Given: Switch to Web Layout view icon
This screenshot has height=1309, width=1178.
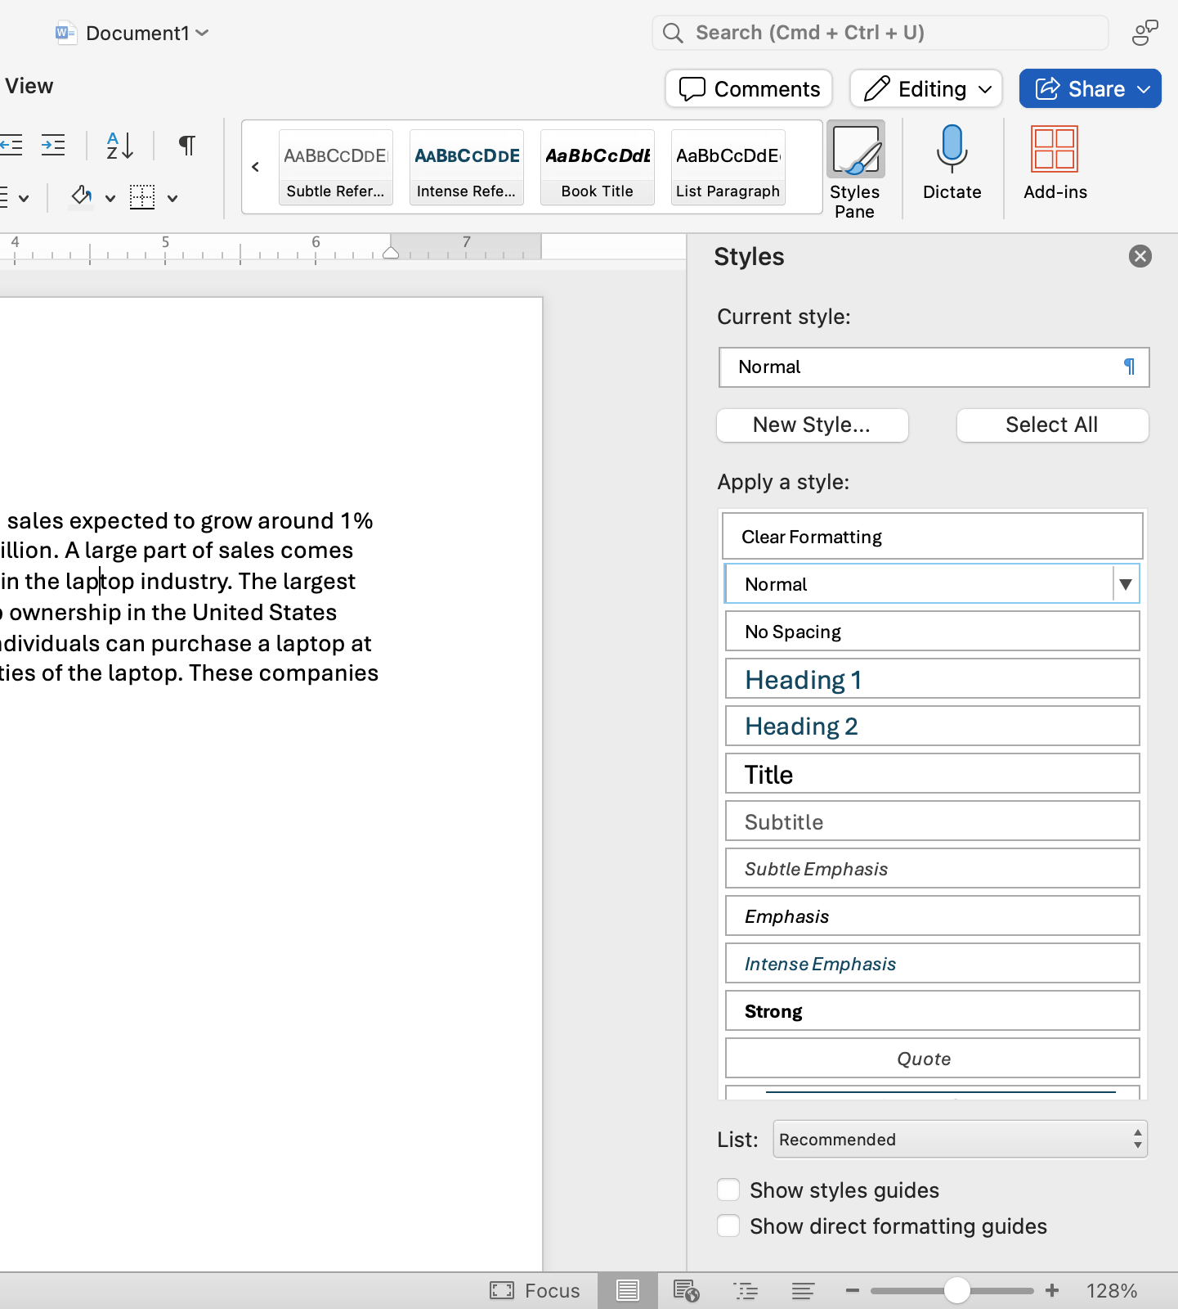Looking at the screenshot, I should pos(687,1291).
